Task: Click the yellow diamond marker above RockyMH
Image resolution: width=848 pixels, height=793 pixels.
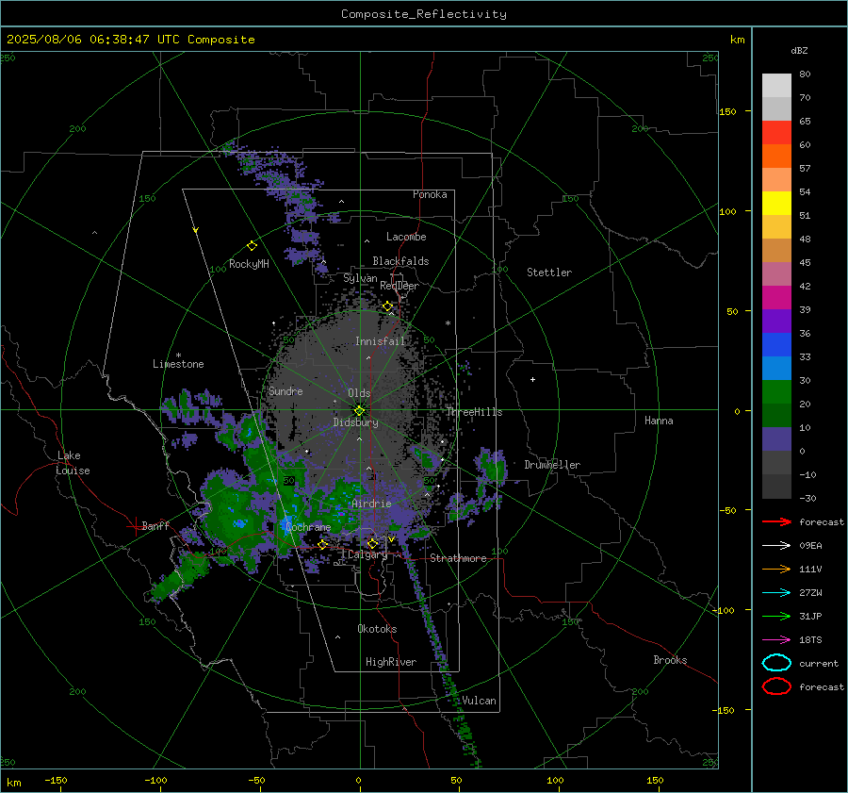Action: 252,246
